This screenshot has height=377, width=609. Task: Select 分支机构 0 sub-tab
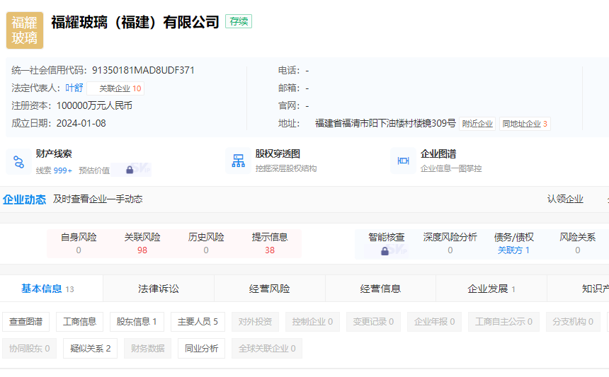point(573,322)
